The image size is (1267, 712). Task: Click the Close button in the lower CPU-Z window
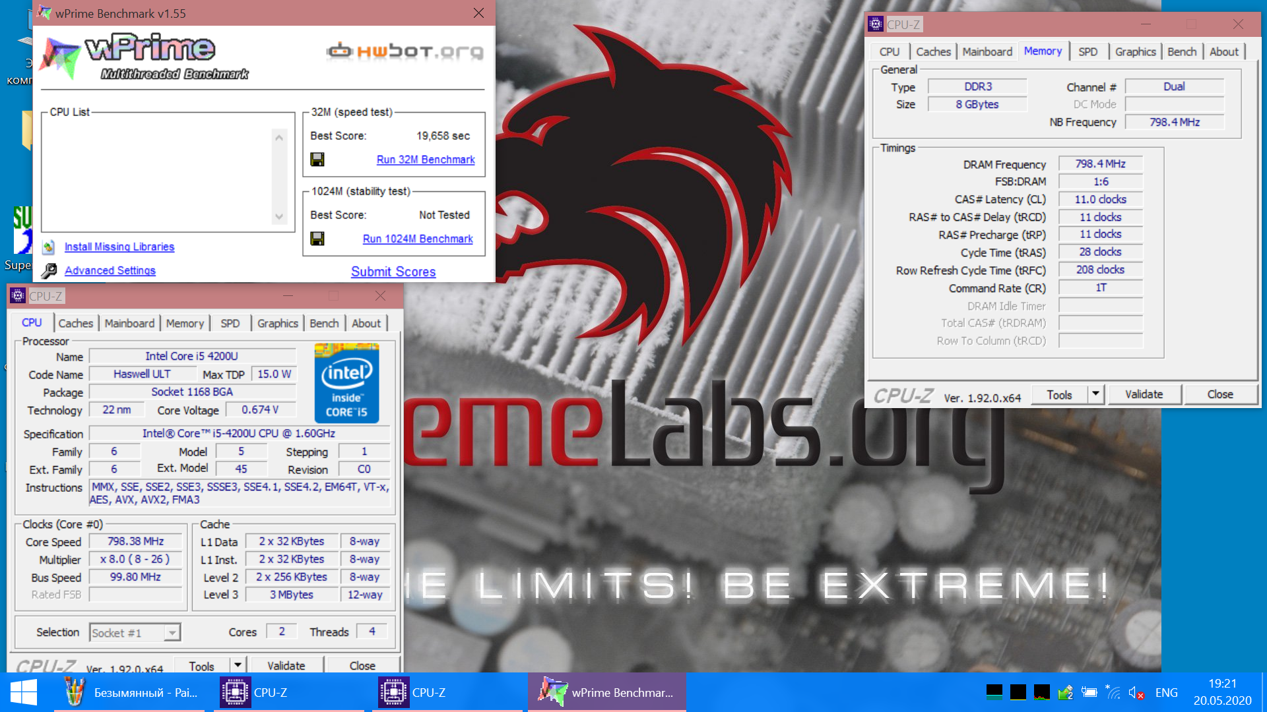click(362, 665)
